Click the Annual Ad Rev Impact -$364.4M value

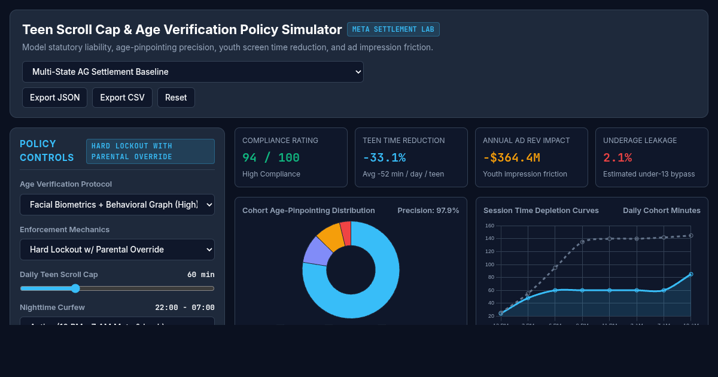(x=512, y=158)
